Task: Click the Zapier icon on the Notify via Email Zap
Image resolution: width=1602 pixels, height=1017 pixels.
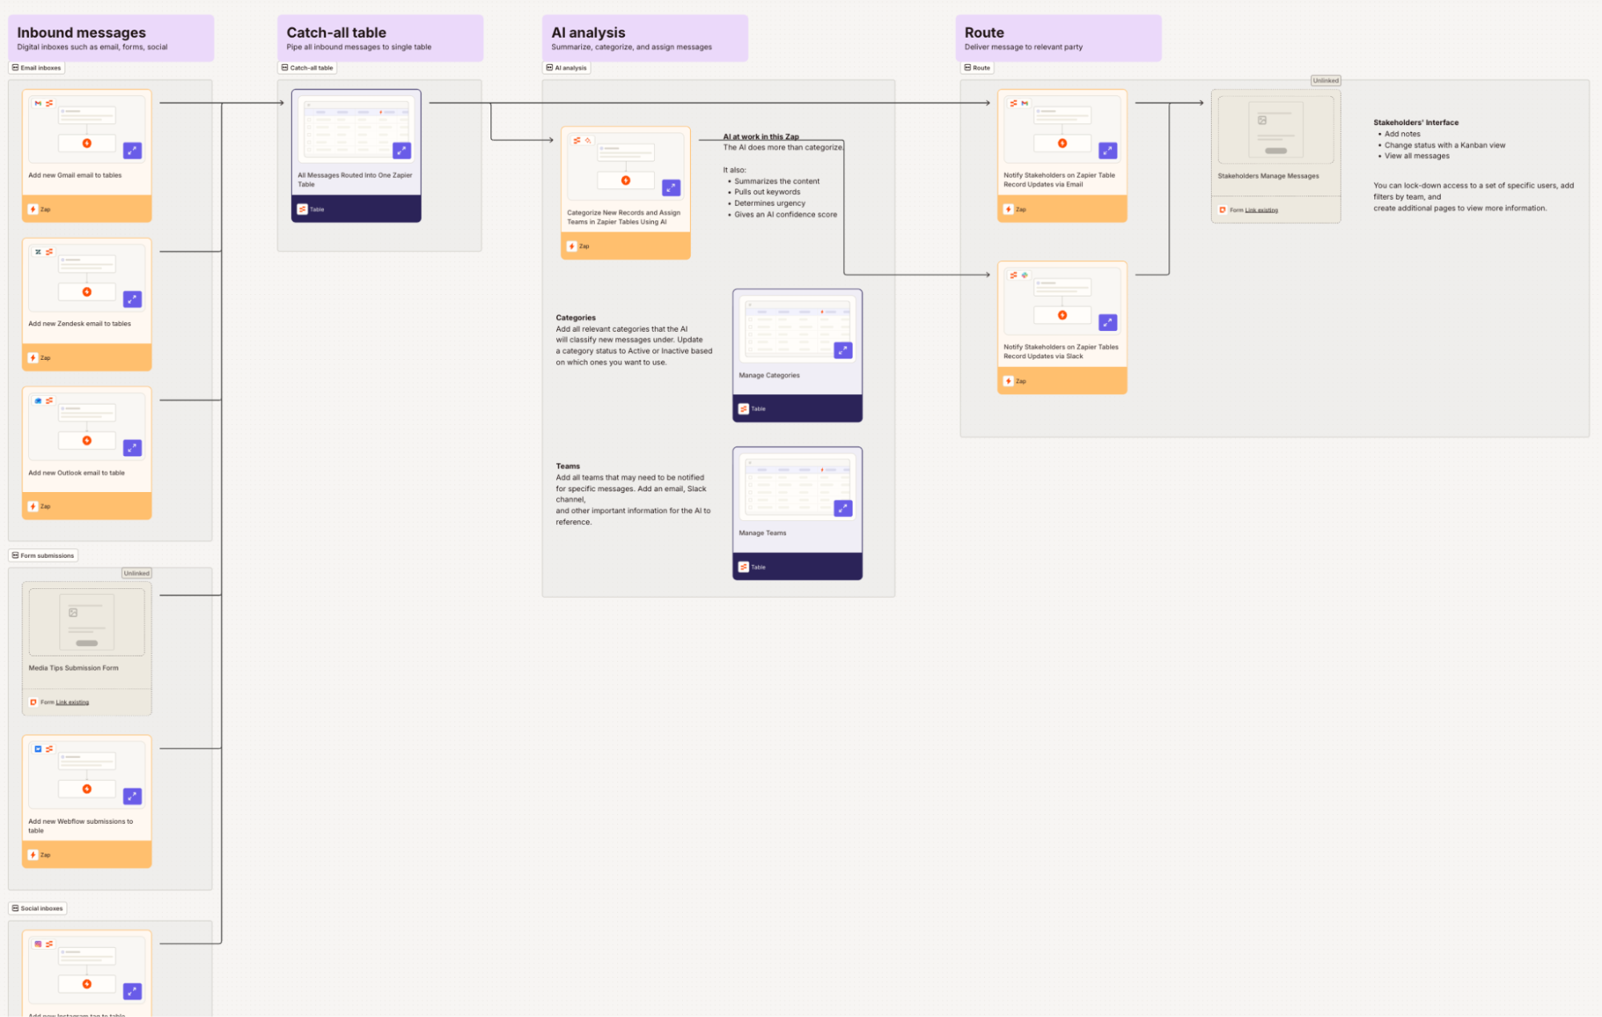Action: tap(1011, 103)
